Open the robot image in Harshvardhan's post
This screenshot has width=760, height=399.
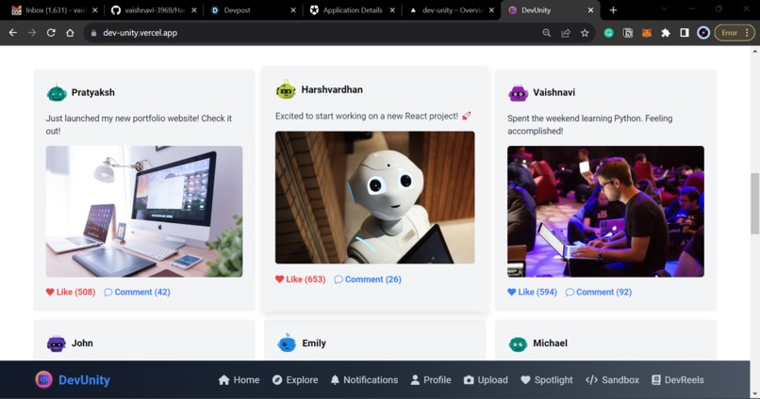point(375,198)
